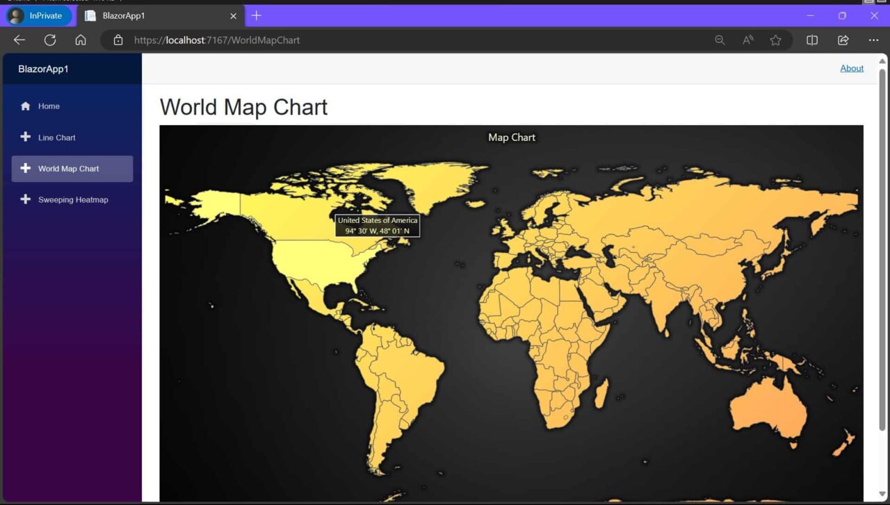This screenshot has height=505, width=890.
Task: Click Madagascar island on the map
Action: 601,392
